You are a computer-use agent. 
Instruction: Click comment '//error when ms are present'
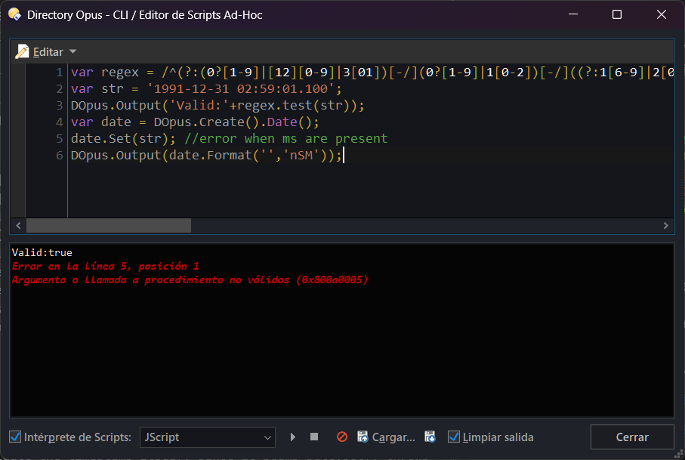pyautogui.click(x=285, y=138)
